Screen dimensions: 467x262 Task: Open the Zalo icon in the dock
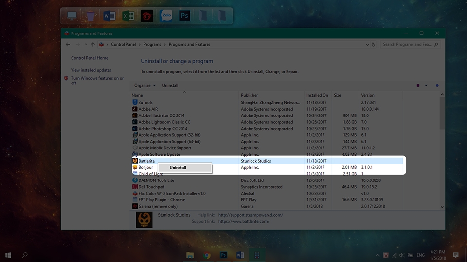165,16
